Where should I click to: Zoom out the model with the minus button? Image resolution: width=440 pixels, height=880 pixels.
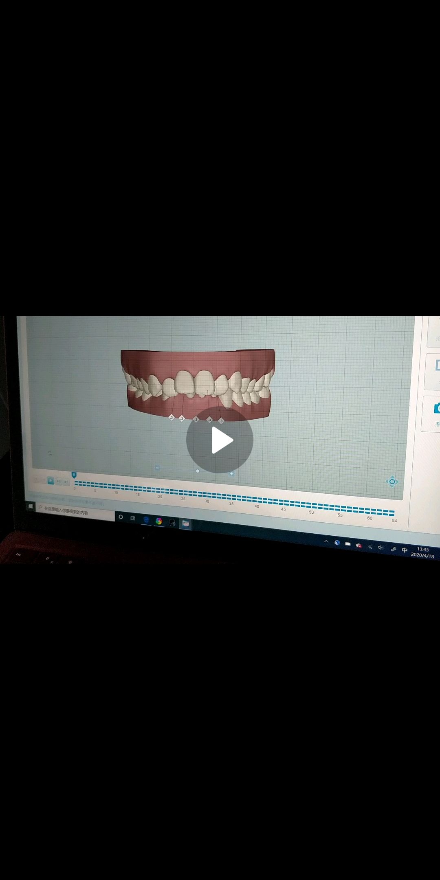pos(157,468)
